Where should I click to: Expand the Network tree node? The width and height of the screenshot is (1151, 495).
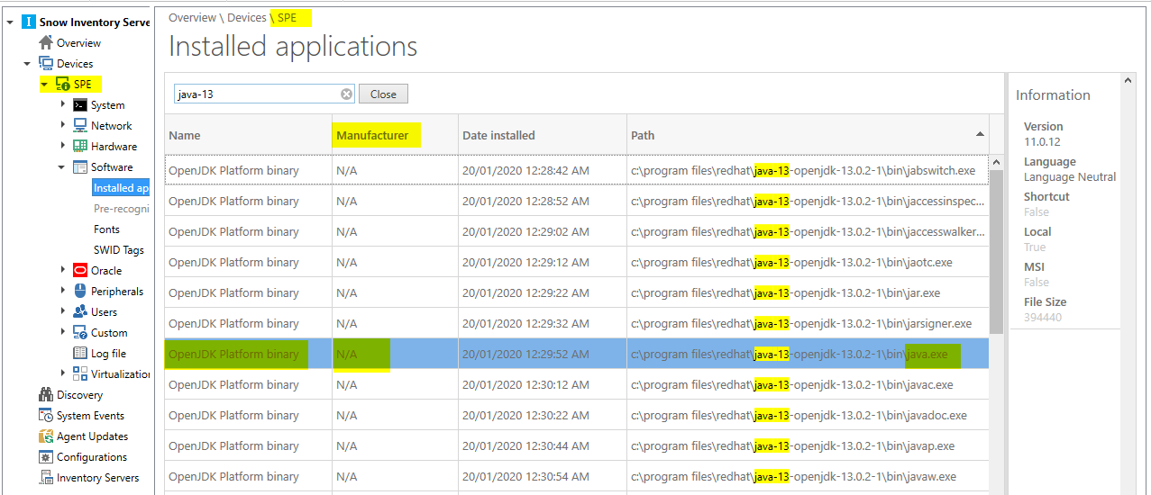pos(62,125)
